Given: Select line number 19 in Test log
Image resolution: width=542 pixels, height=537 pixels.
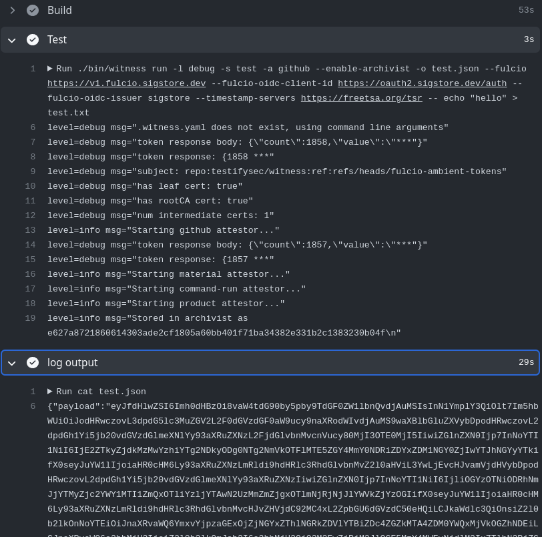Looking at the screenshot, I should coord(29,318).
